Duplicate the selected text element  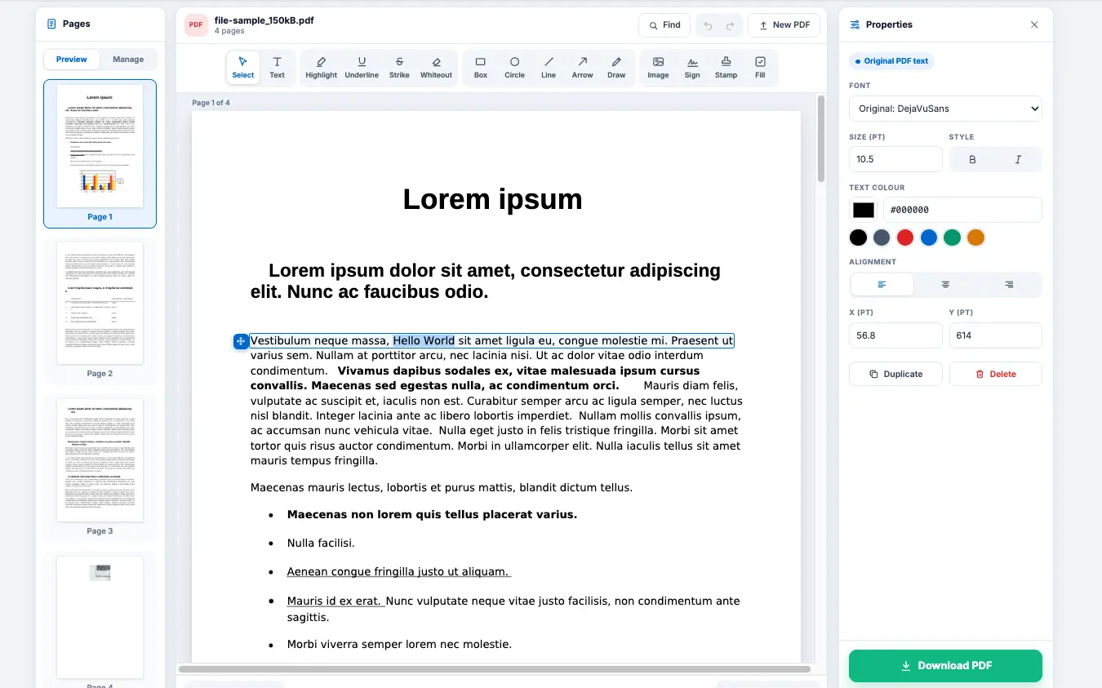point(896,374)
